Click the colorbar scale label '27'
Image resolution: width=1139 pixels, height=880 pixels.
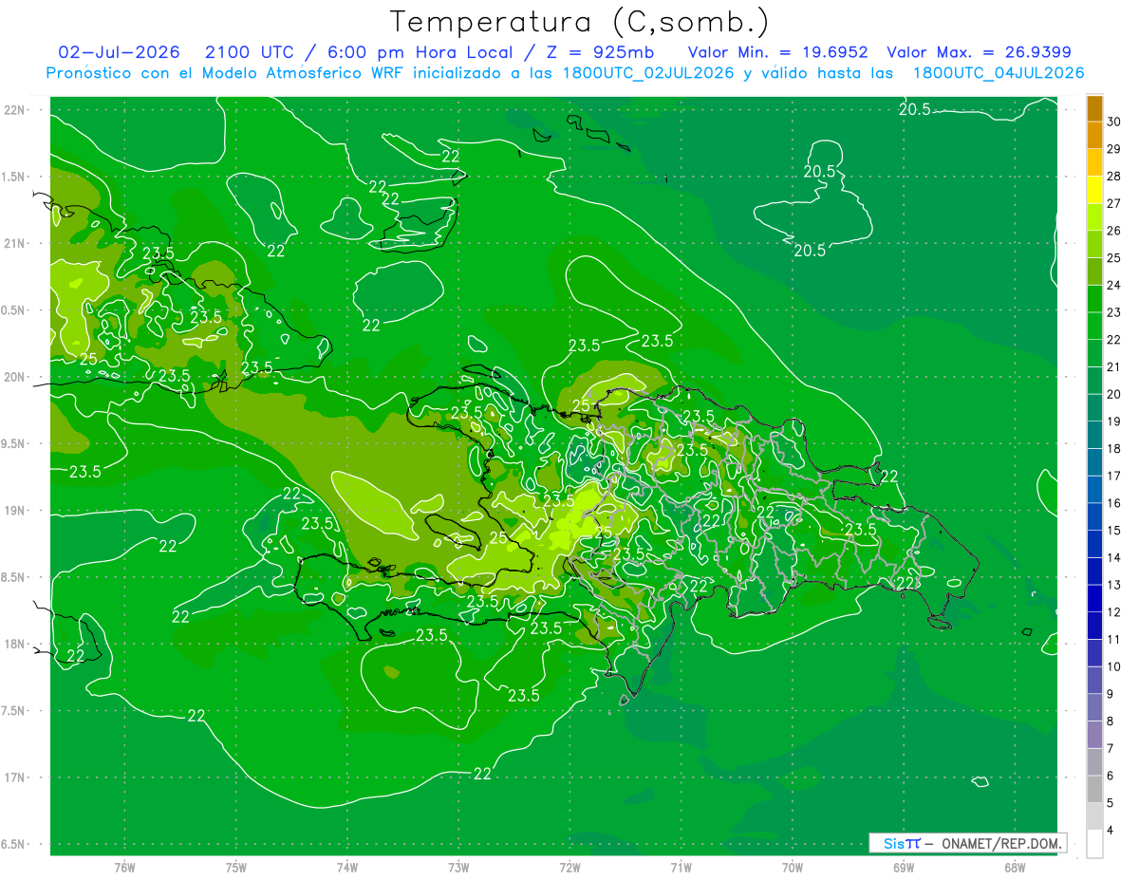(x=1114, y=204)
